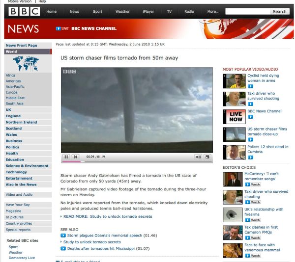Screen dimensions: 295x262
Task: Open Science & Environment section
Action: click(x=28, y=166)
